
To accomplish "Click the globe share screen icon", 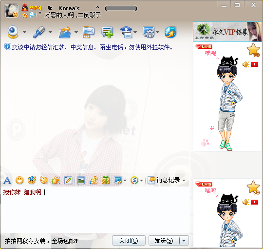I will [170, 32].
